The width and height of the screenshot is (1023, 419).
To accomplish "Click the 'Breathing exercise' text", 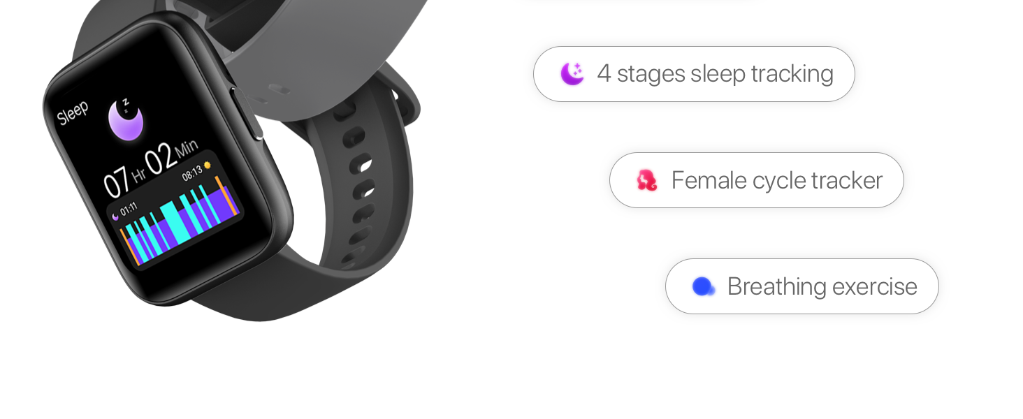I will (x=822, y=286).
